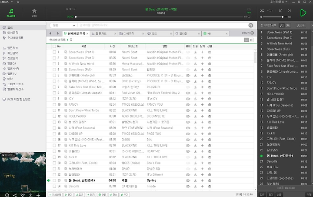Screen dimensions: 313x197
Task: Click the 전체선택 select-all button
Action: pos(55,194)
